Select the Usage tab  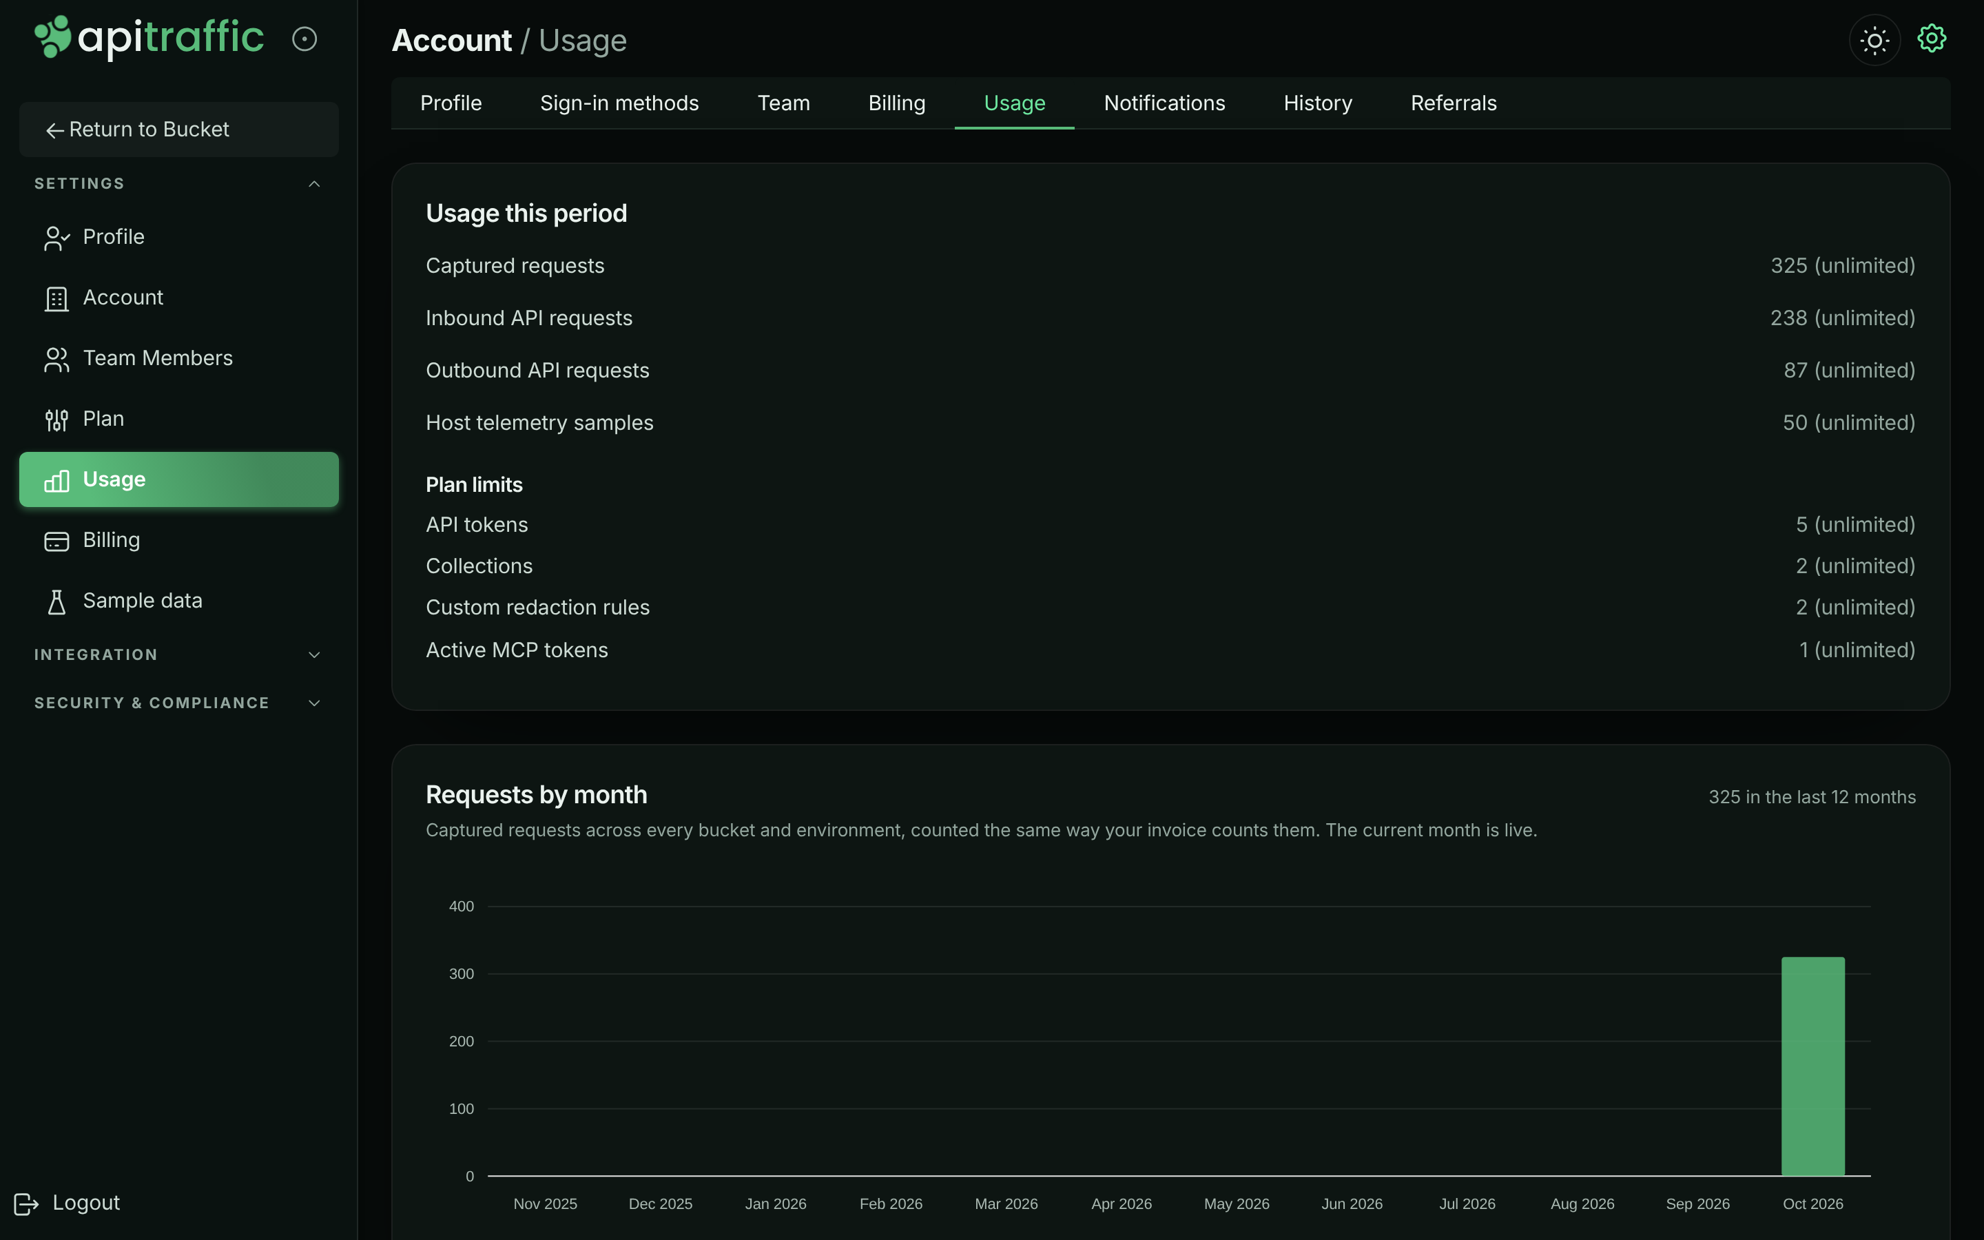pyautogui.click(x=1014, y=103)
